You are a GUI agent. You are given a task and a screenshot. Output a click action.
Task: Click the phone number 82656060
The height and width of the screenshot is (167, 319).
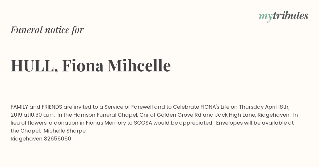57,139
